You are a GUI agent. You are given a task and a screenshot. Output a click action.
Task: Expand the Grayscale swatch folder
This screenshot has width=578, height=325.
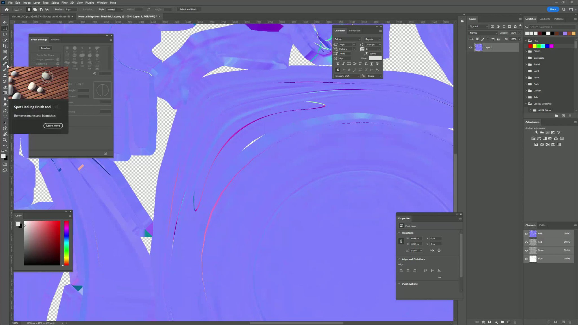click(526, 58)
